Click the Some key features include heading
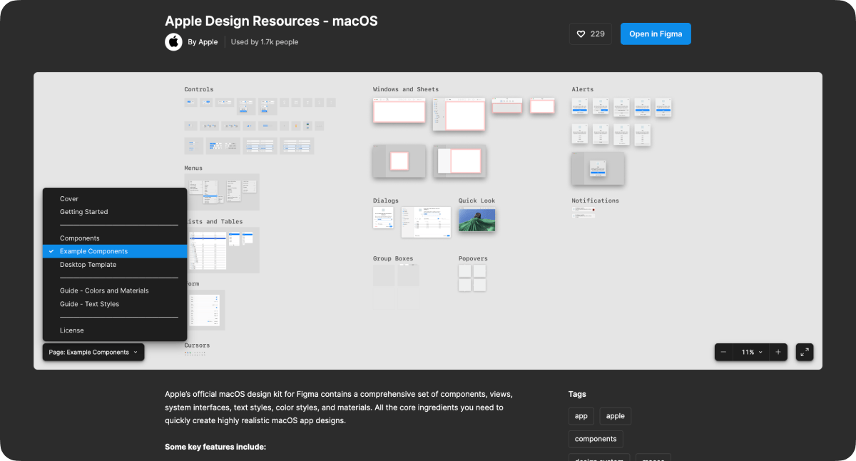This screenshot has height=461, width=856. [215, 447]
